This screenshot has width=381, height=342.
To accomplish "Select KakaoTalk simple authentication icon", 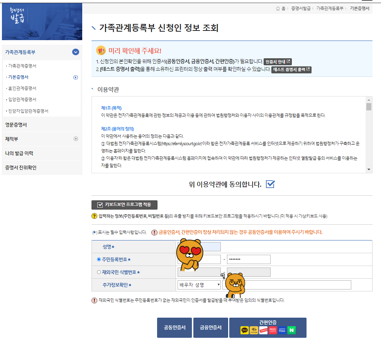I will tap(245, 330).
